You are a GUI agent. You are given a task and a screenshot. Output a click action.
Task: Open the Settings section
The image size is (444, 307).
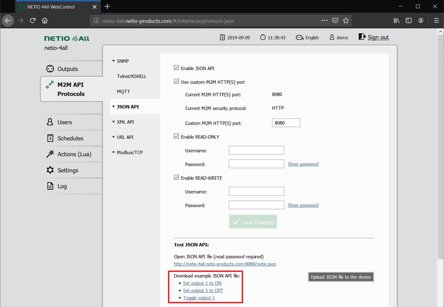click(72, 170)
